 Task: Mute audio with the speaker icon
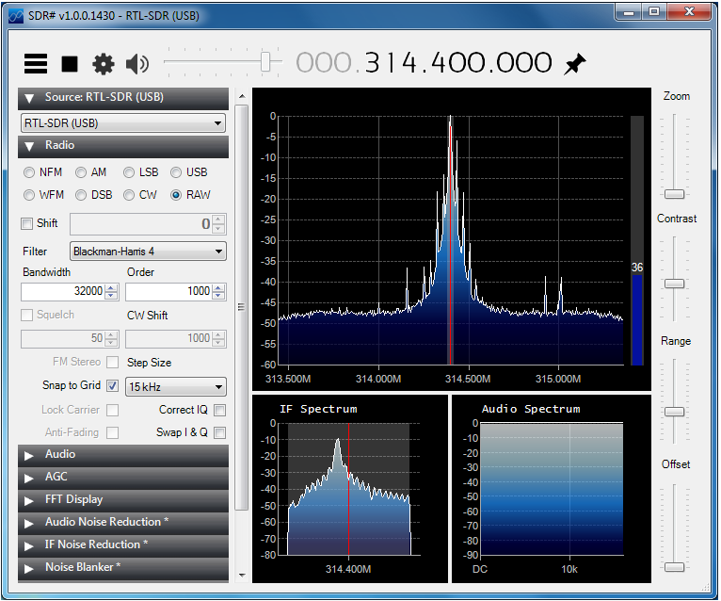[137, 64]
